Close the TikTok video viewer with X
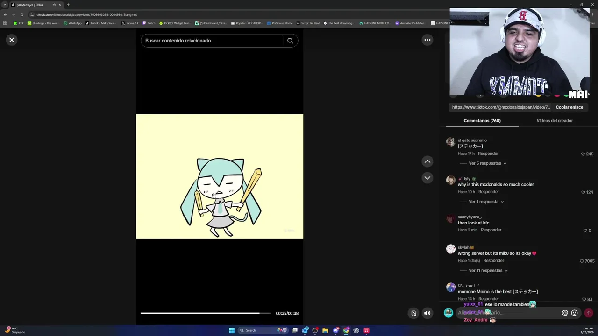Viewport: 598px width, 336px height. 12,40
